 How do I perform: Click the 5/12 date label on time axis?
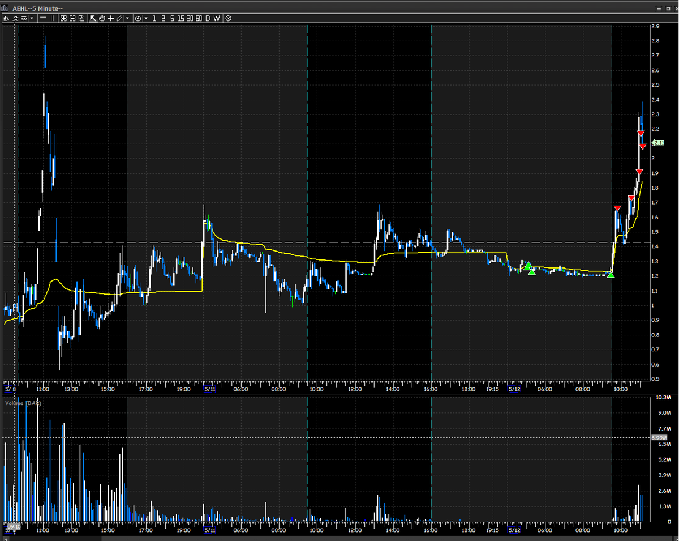[514, 389]
